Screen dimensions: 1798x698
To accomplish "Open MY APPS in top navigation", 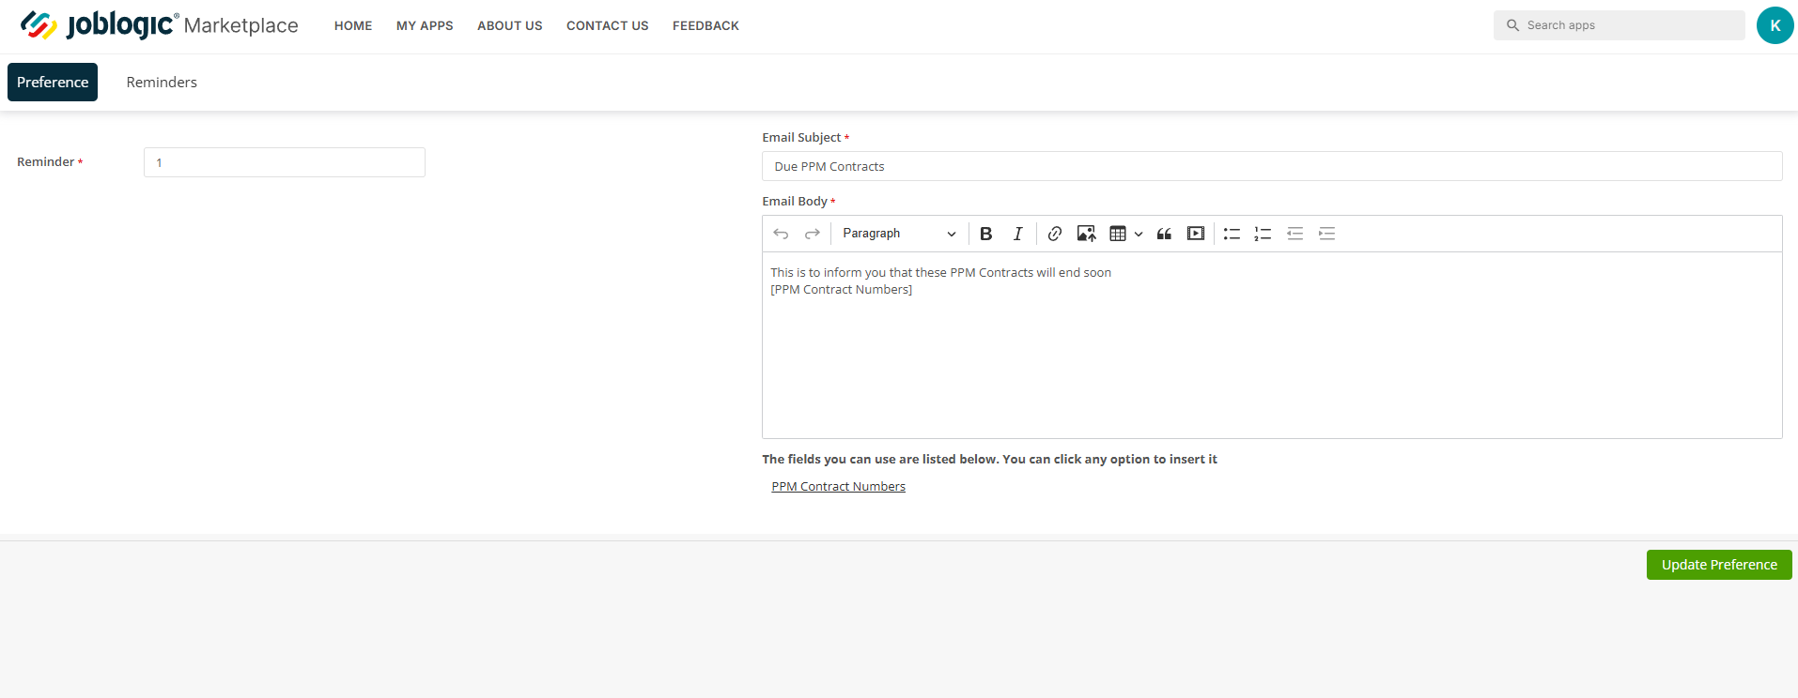I will tap(425, 26).
